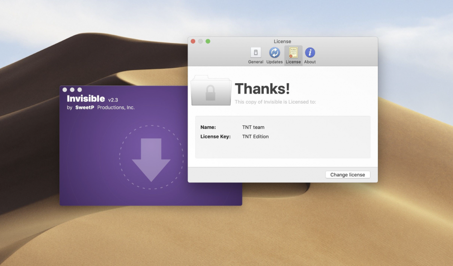
Task: Click the 'Thanks!' heading
Action: click(262, 89)
